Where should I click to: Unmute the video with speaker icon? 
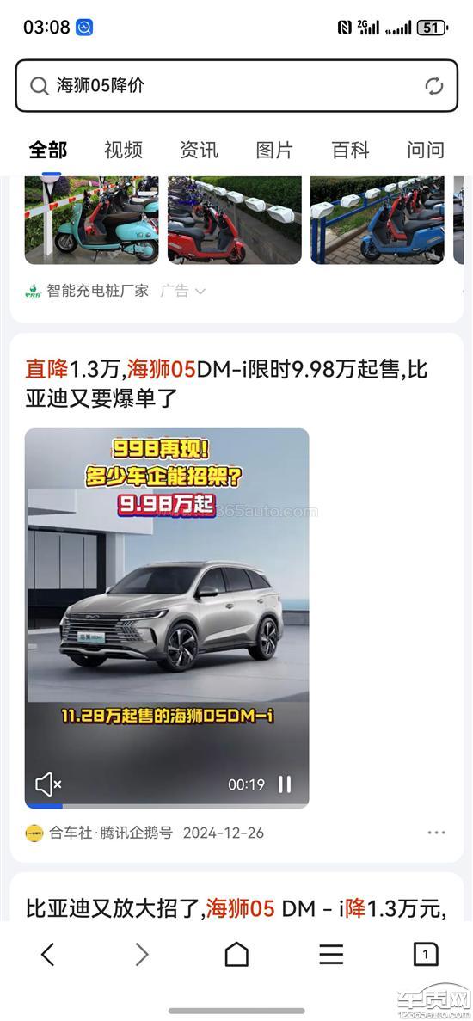[48, 784]
